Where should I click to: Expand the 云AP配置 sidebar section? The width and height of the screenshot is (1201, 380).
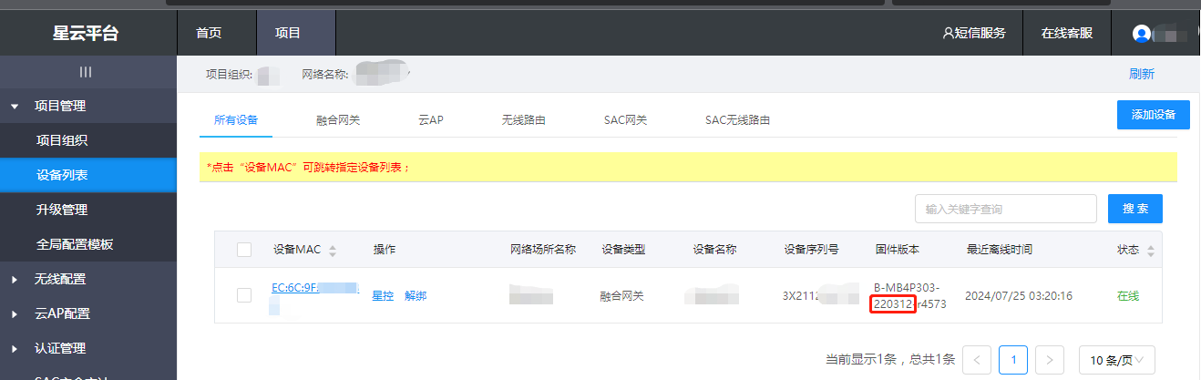click(x=15, y=314)
